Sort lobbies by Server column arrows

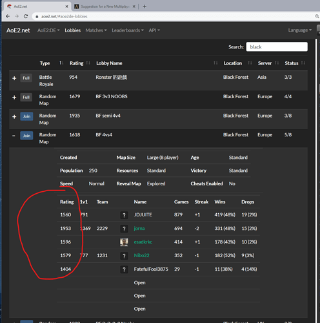click(277, 63)
